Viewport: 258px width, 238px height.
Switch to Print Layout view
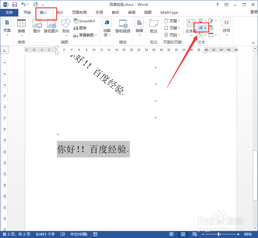183,234
